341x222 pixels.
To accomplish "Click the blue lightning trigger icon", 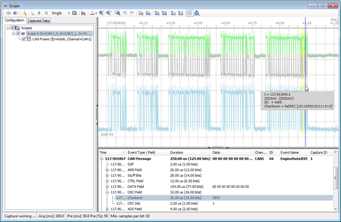I will click(39, 13).
